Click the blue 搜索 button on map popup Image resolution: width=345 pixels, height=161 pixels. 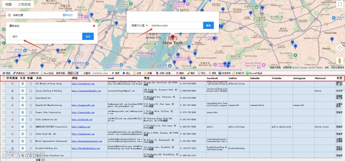(208, 26)
